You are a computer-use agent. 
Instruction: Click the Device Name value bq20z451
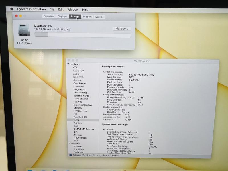pyautogui.click(x=134, y=80)
